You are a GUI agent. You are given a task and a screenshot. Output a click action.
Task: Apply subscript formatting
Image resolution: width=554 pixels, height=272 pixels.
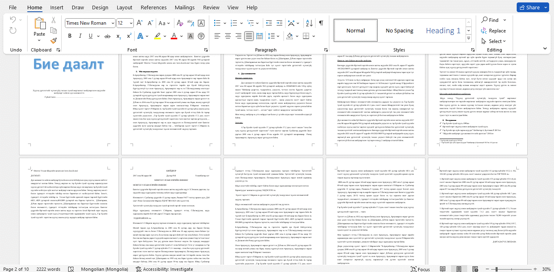pos(119,36)
